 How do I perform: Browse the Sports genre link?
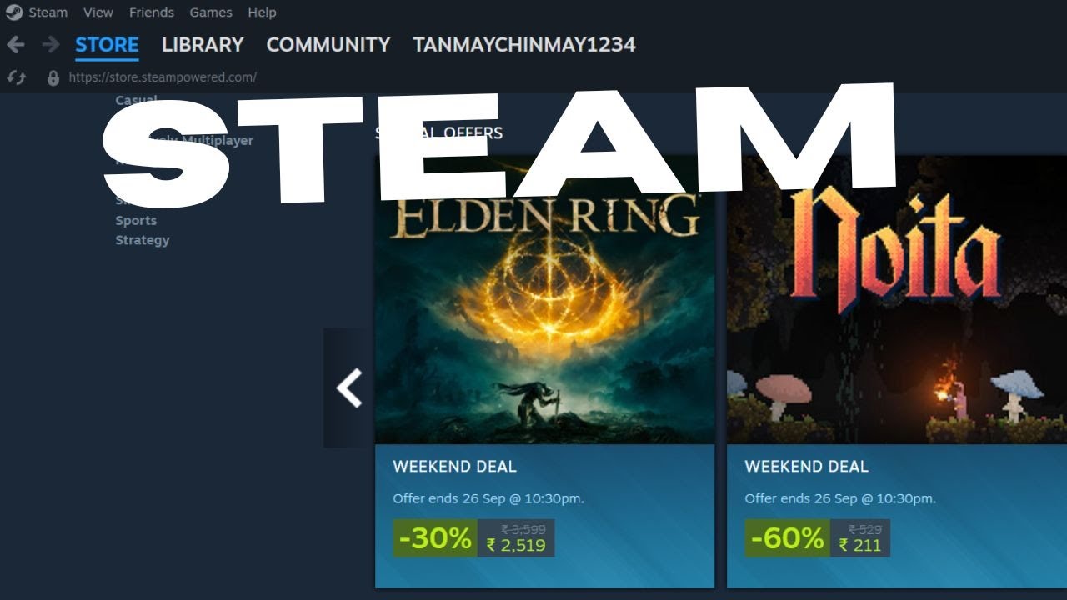click(x=136, y=220)
